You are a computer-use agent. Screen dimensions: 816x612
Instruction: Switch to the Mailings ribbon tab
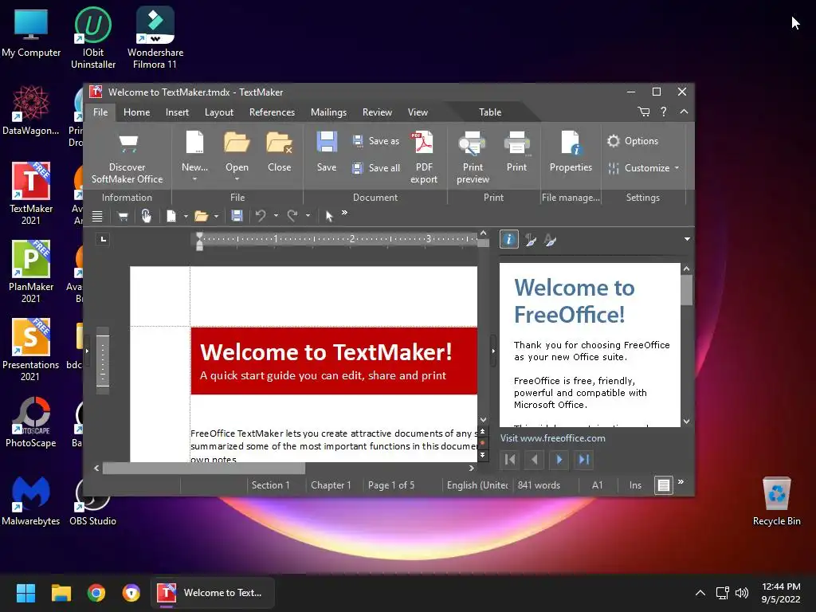tap(328, 112)
